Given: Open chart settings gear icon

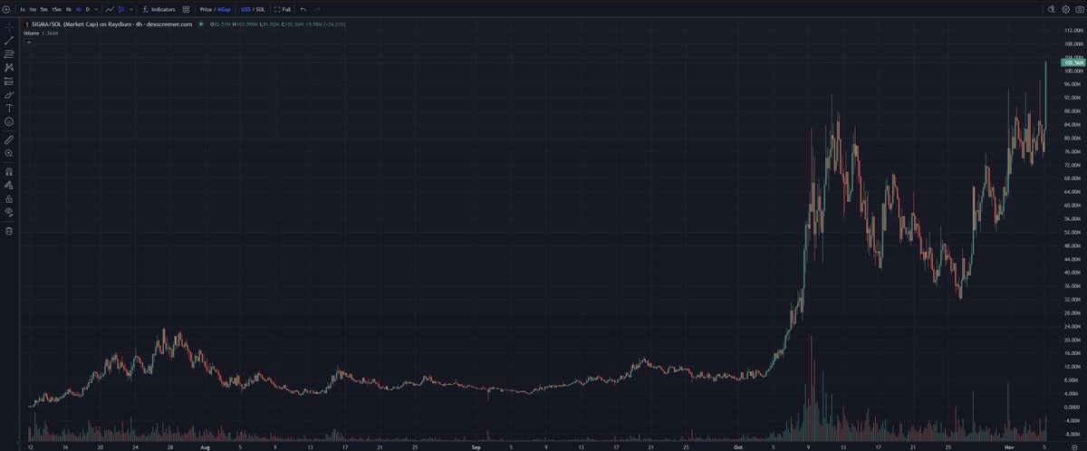Looking at the screenshot, I should [x=1065, y=9].
